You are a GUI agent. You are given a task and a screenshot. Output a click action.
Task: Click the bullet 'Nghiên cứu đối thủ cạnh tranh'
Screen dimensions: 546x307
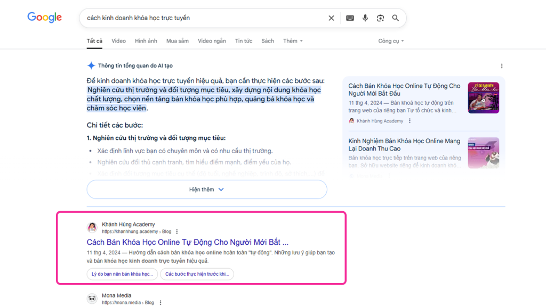pos(194,162)
